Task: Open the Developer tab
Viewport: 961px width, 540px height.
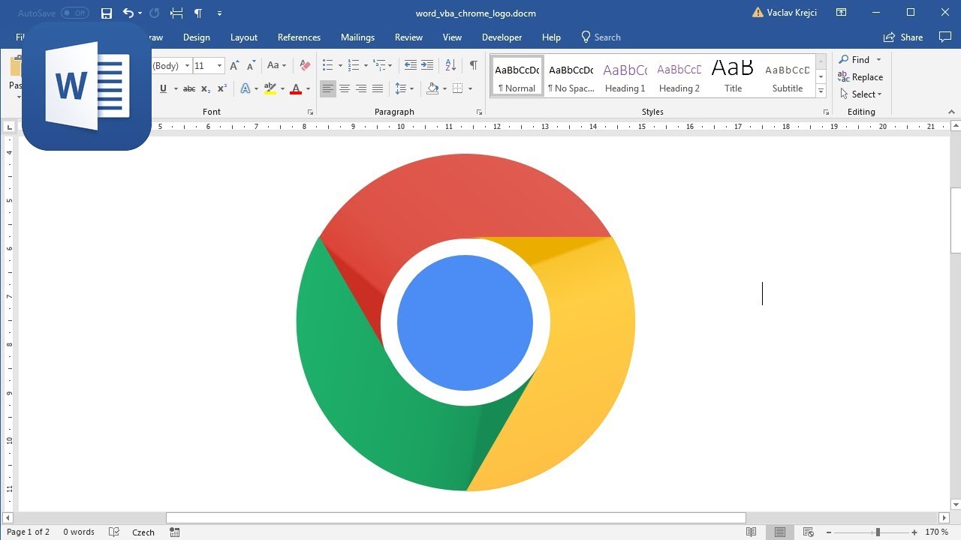Action: coord(502,37)
